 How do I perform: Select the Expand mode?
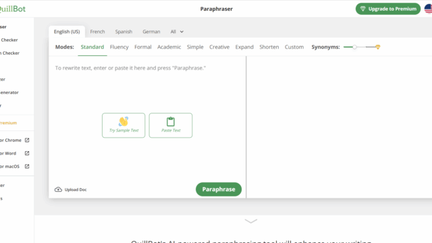click(244, 47)
